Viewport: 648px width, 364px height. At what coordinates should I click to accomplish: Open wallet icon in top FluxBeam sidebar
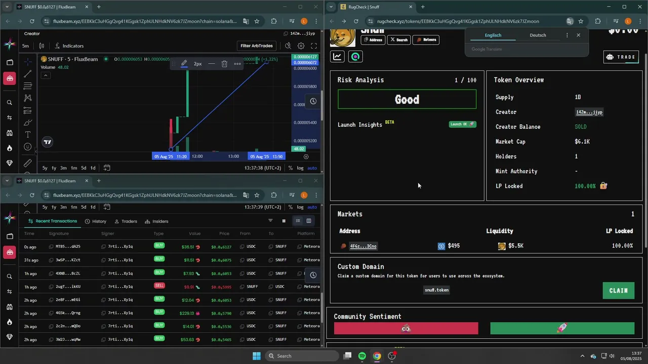point(10,62)
